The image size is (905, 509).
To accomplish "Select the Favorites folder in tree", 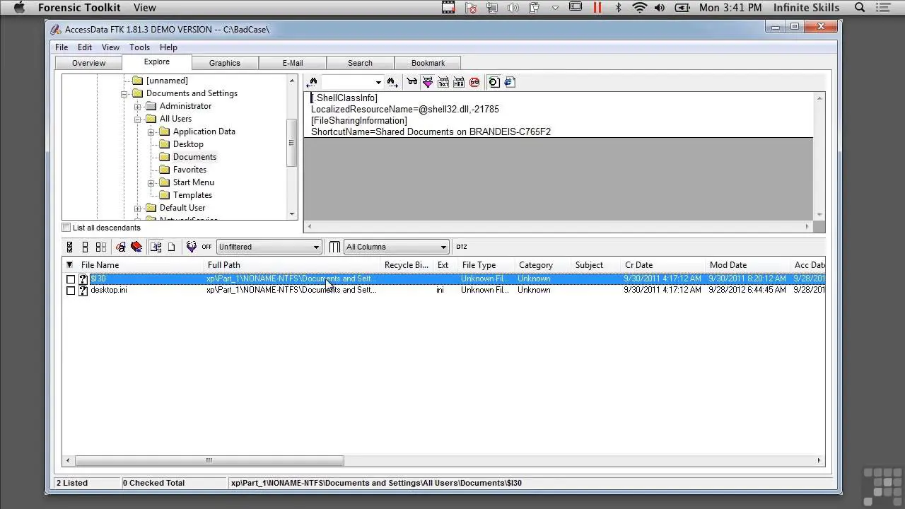I will (x=189, y=170).
